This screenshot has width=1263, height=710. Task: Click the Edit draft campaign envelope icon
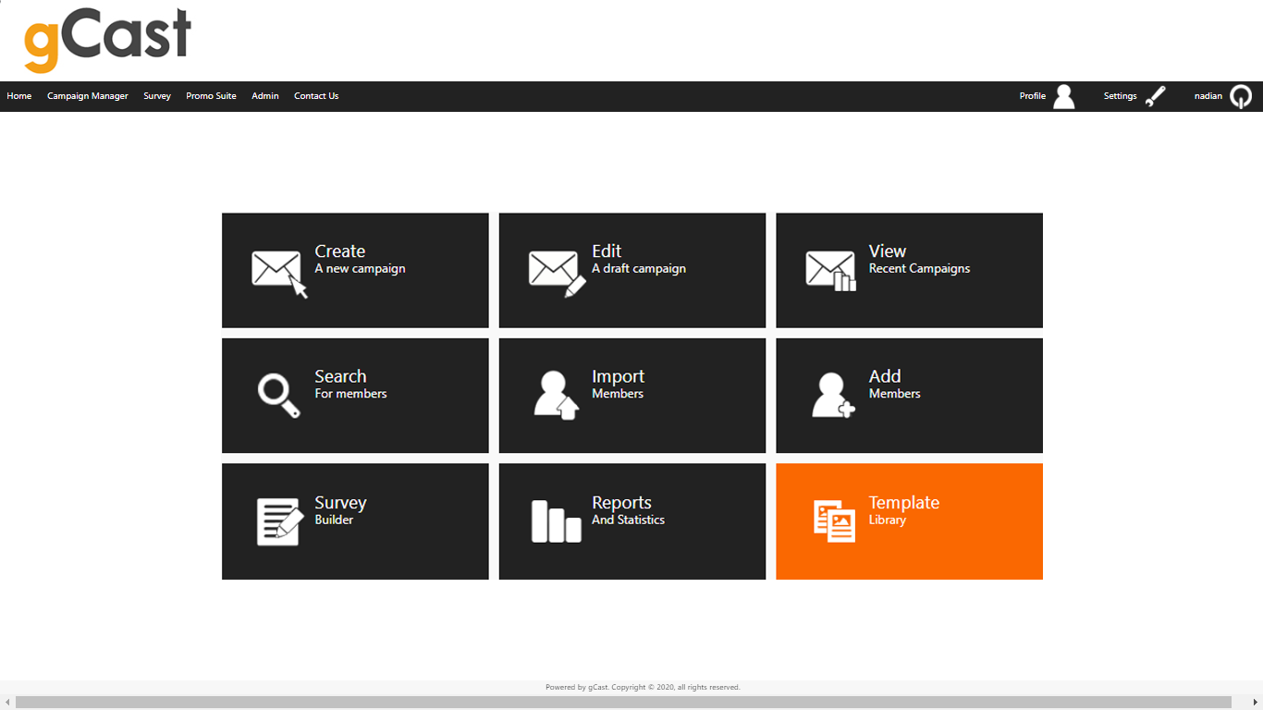click(x=553, y=270)
